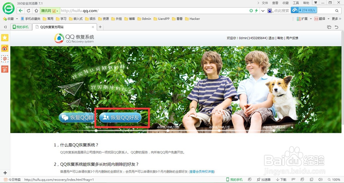Screen dimensions: 344x183
Task: Click the QQ恢复系统 logo
Action: pos(74,38)
